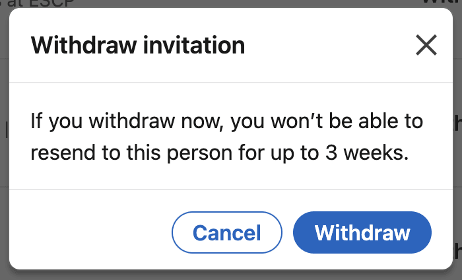Click the X icon in dialog header
Screen dimensions: 462x280
[x=426, y=45]
